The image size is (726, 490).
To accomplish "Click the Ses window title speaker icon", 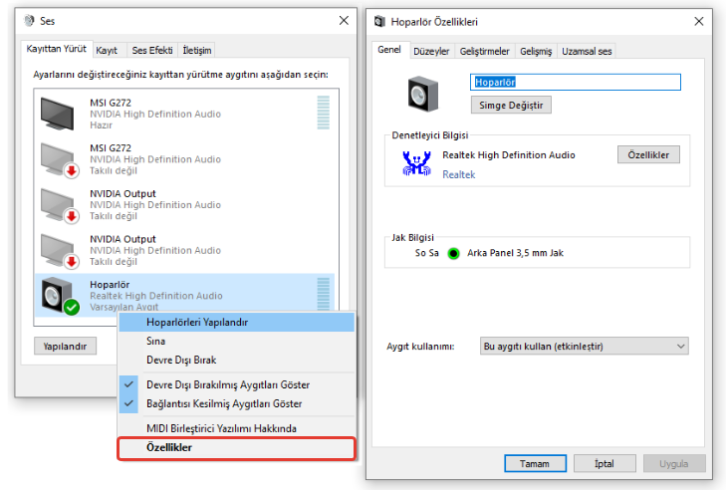I will click(x=28, y=21).
